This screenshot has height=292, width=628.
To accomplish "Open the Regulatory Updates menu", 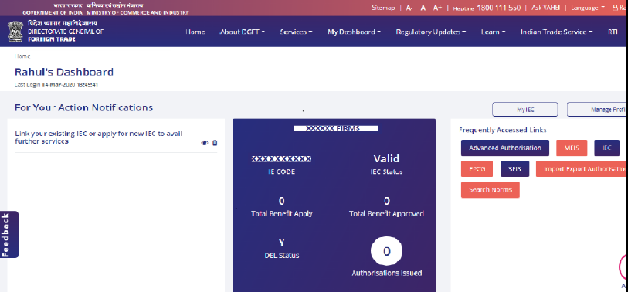I will tap(430, 32).
